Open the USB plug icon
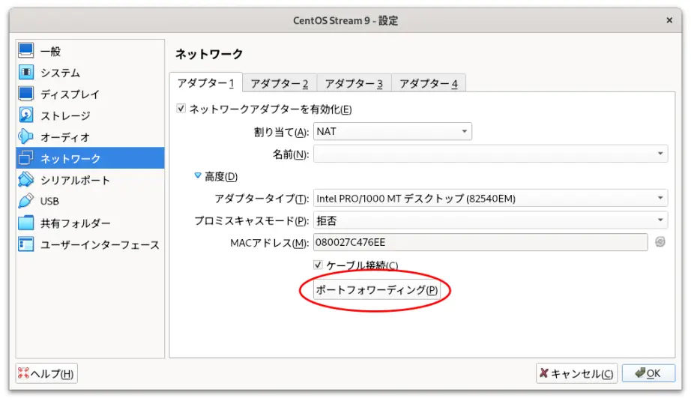691x401 pixels. tap(26, 201)
